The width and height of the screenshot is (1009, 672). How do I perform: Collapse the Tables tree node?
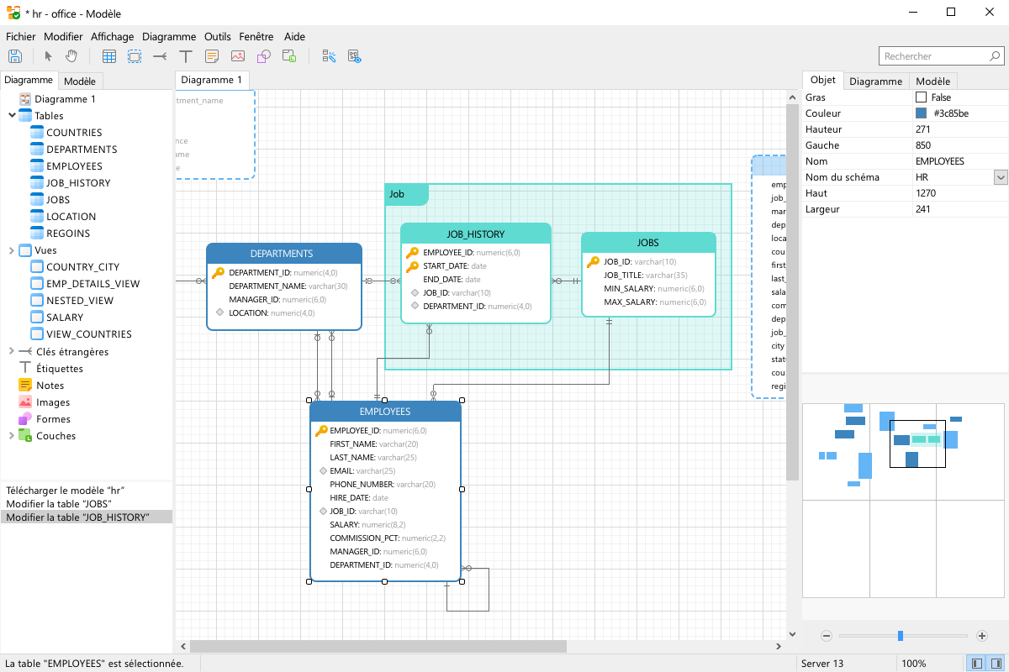pos(11,116)
